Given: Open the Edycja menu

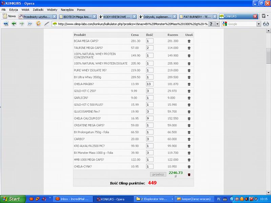Looking at the screenshot, I should click(x=14, y=10).
